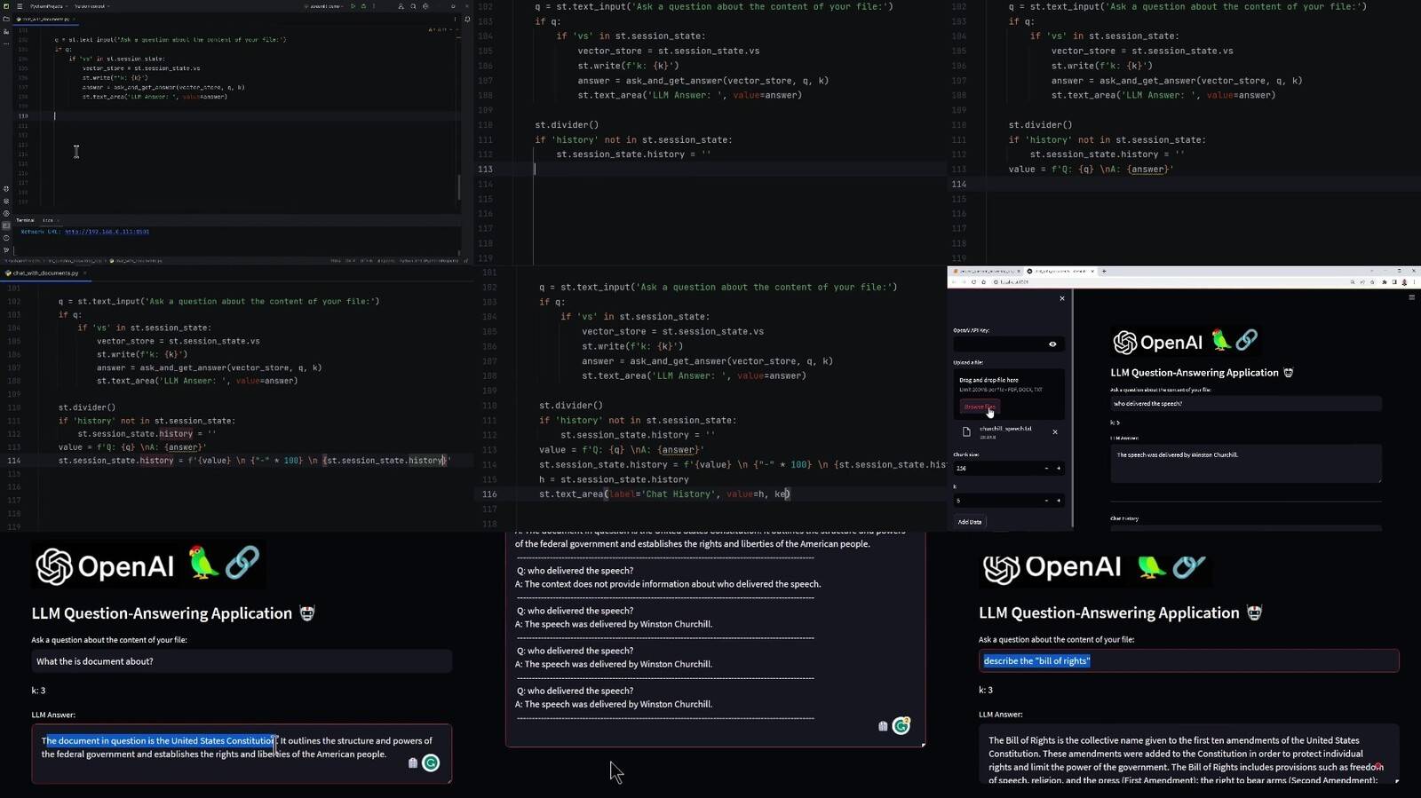The image size is (1421, 798).
Task: Open PyCharm notifications bell icon
Action: (x=468, y=19)
